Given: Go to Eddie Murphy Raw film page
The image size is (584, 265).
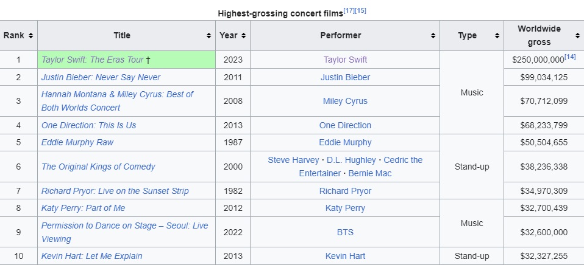Looking at the screenshot, I should pos(77,142).
